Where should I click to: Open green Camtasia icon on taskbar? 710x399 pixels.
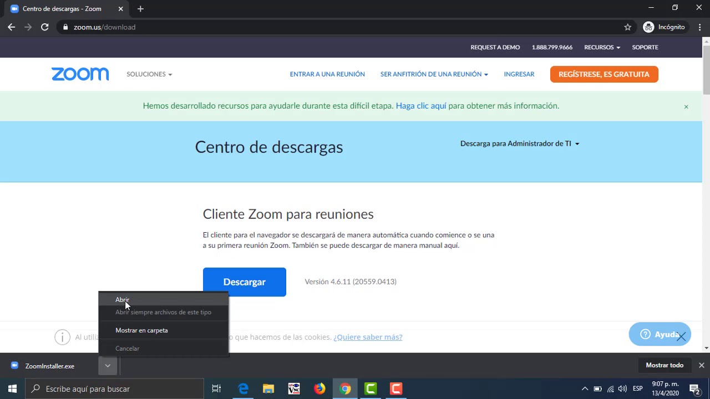click(371, 388)
